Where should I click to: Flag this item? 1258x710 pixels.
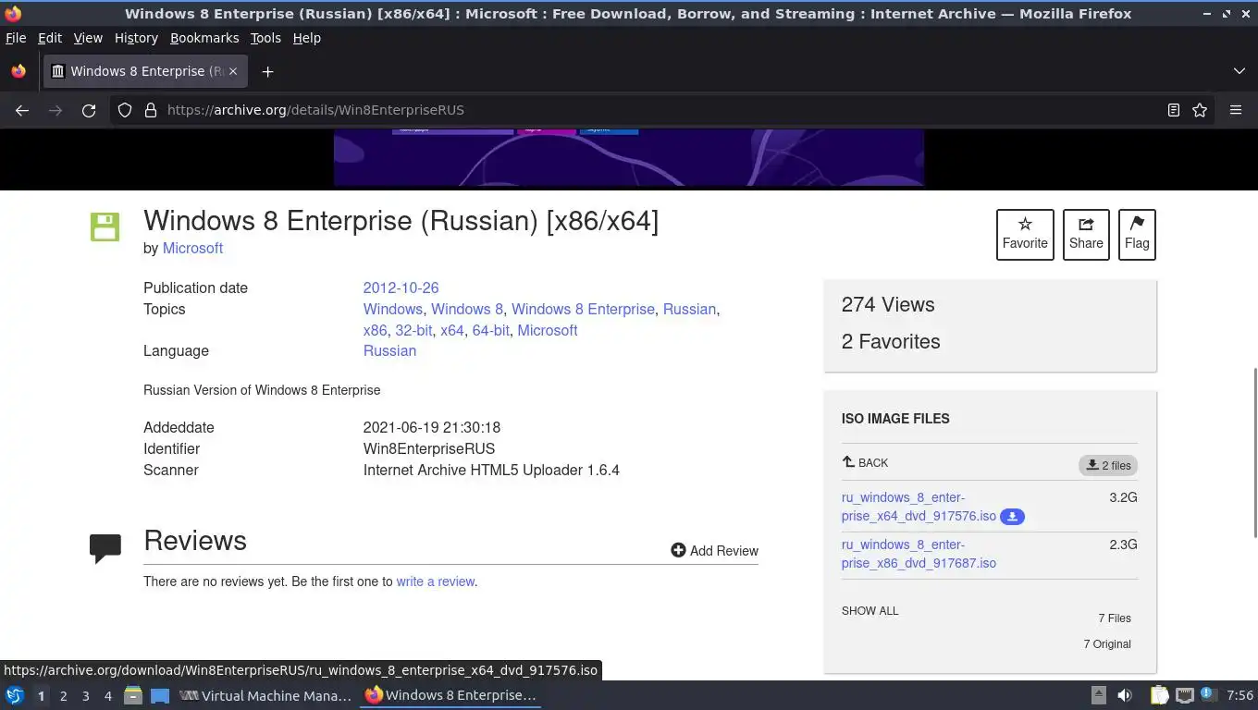pos(1137,235)
